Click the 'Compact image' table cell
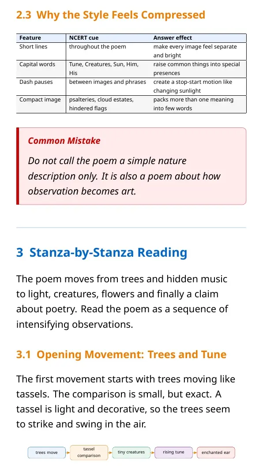Image resolution: width=263 pixels, height=468 pixels. [41, 104]
